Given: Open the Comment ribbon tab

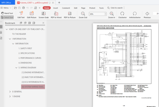Looking at the screenshot, I should tap(66, 8).
